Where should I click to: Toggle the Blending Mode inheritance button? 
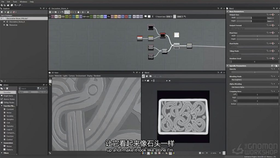[272, 77]
